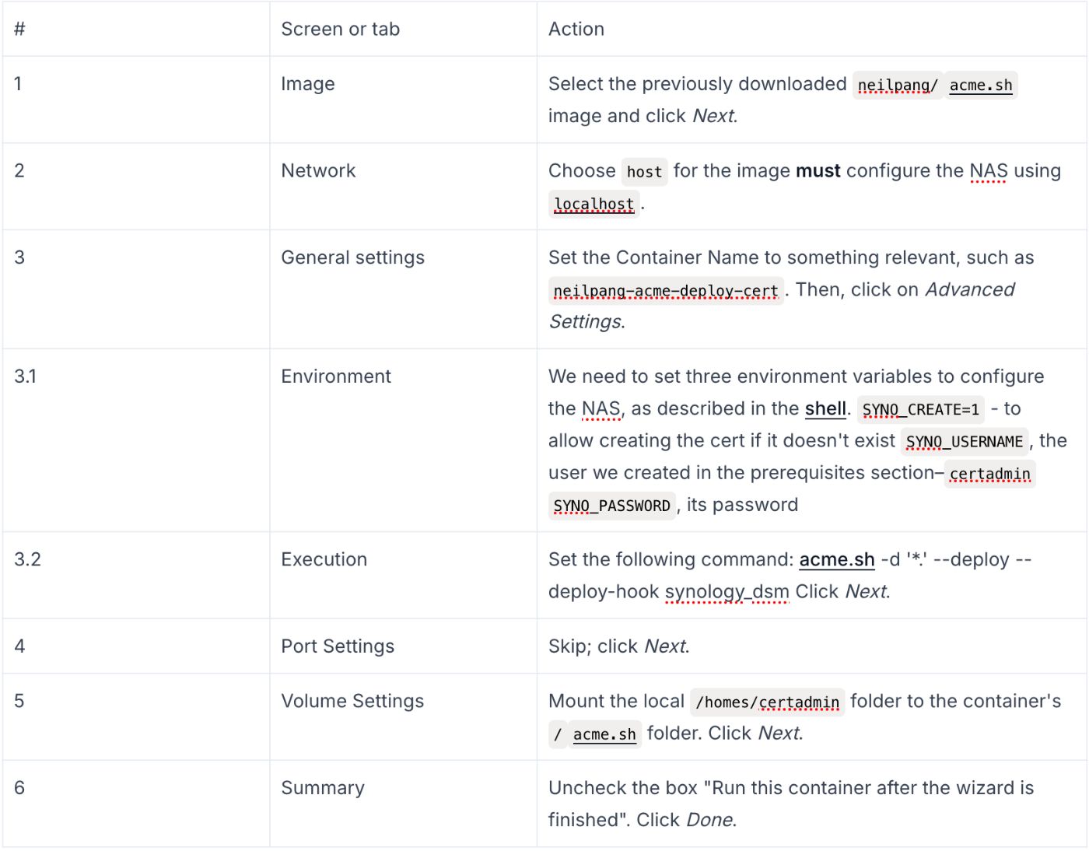Click the certadmin code snippet in Environment row
The width and height of the screenshot is (1089, 851).
coord(989,475)
